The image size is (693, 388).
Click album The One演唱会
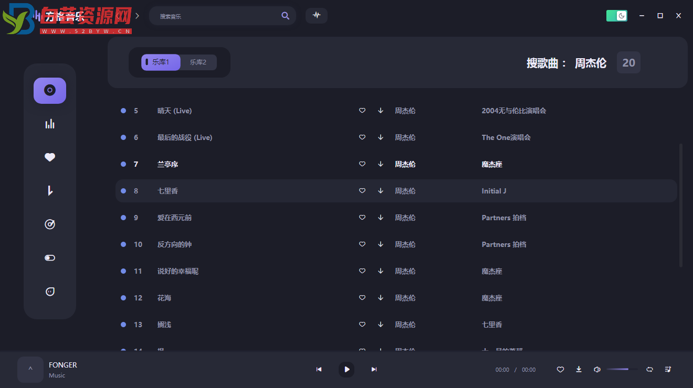coord(506,137)
